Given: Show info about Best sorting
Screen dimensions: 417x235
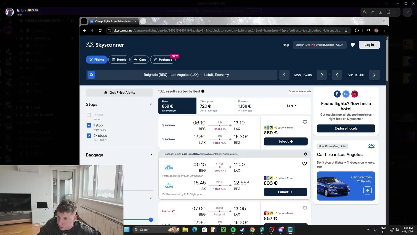Looking at the screenshot, I should (x=203, y=91).
